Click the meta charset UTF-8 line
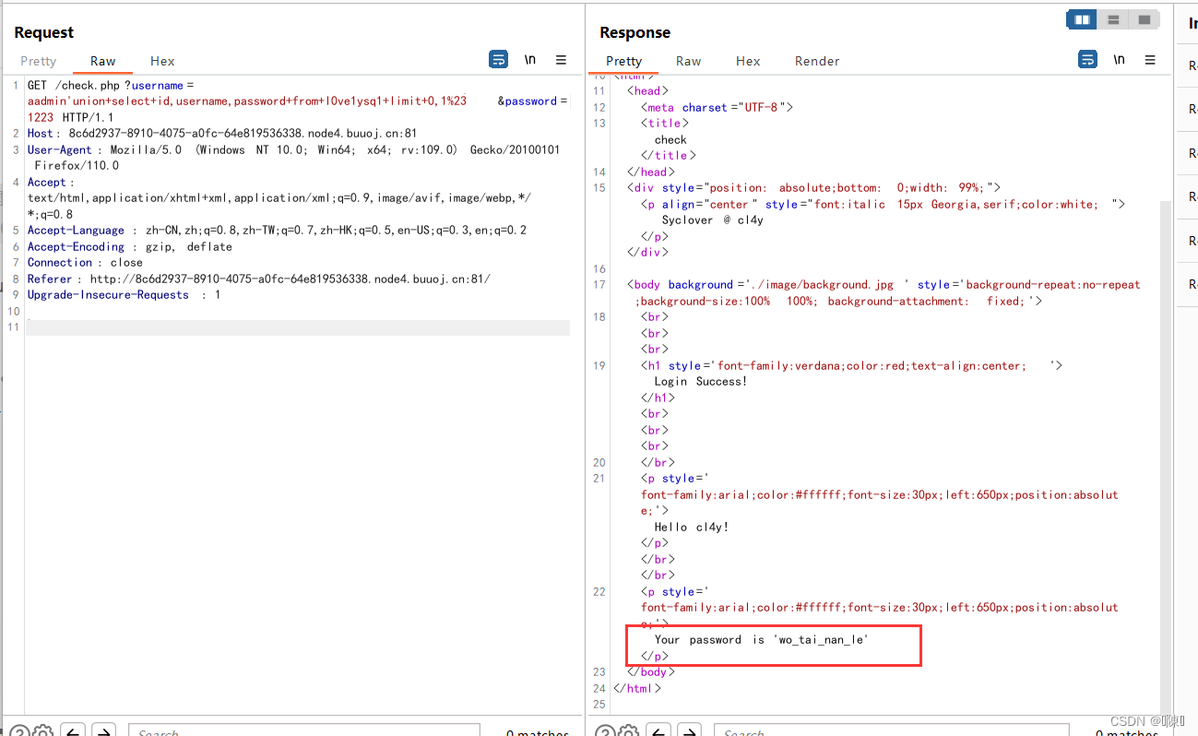The height and width of the screenshot is (736, 1198). pyautogui.click(x=718, y=107)
